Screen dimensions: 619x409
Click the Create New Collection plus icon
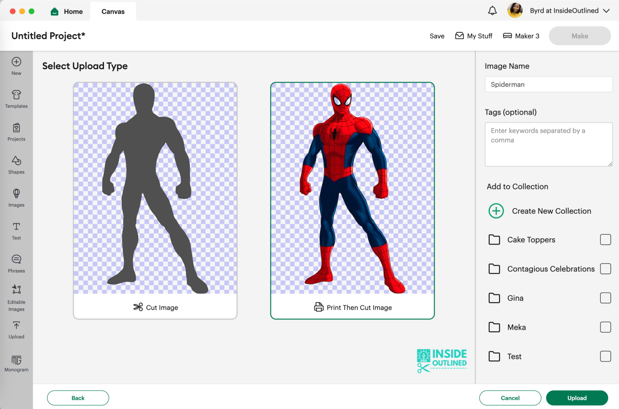(x=496, y=211)
